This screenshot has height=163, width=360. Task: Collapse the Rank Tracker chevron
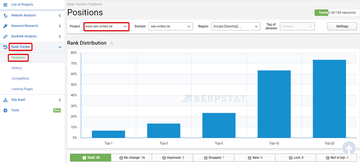pos(60,47)
